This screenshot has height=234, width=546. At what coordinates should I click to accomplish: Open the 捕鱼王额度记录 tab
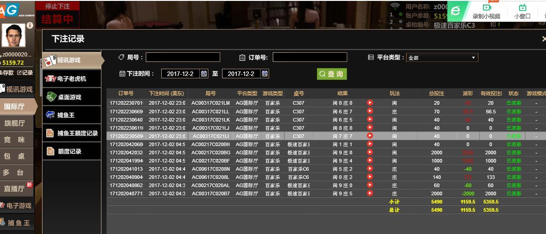click(x=72, y=133)
